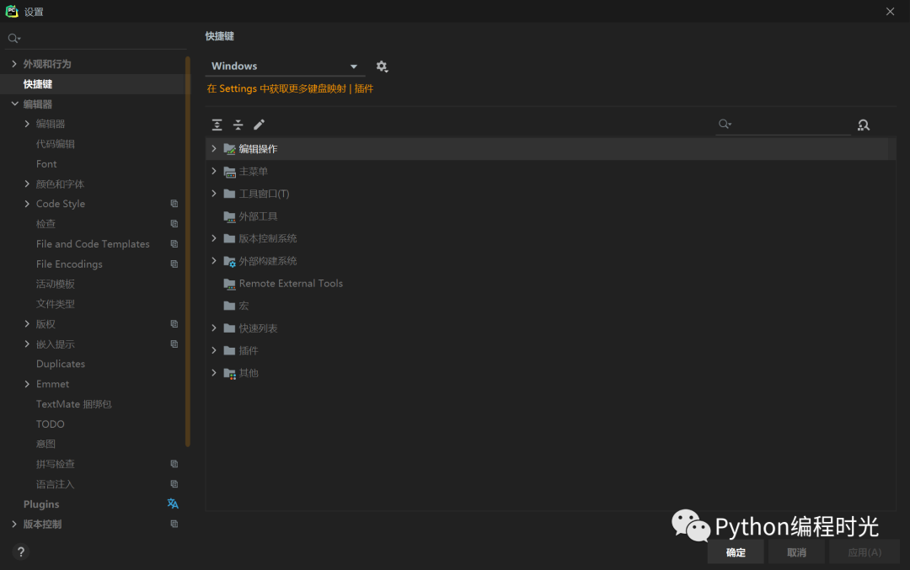Click the help question mark icon

point(20,551)
